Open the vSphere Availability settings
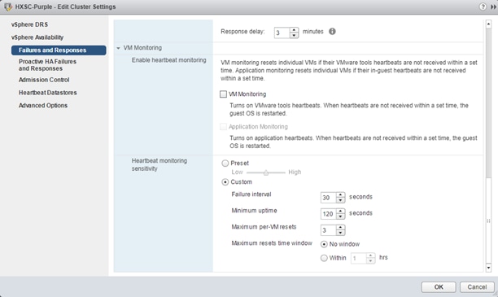 37,37
